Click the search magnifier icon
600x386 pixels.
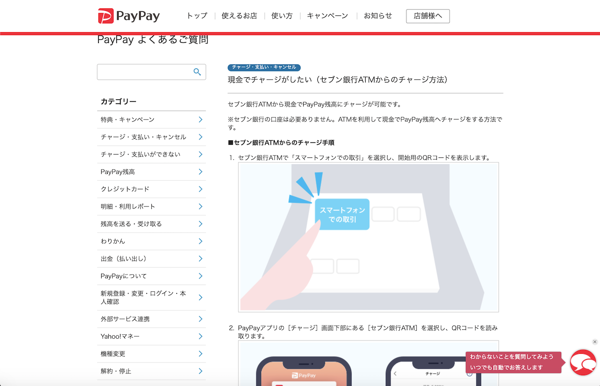click(197, 72)
